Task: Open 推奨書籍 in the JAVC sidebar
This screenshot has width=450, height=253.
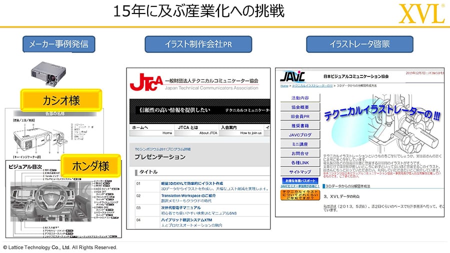Action: point(300,125)
